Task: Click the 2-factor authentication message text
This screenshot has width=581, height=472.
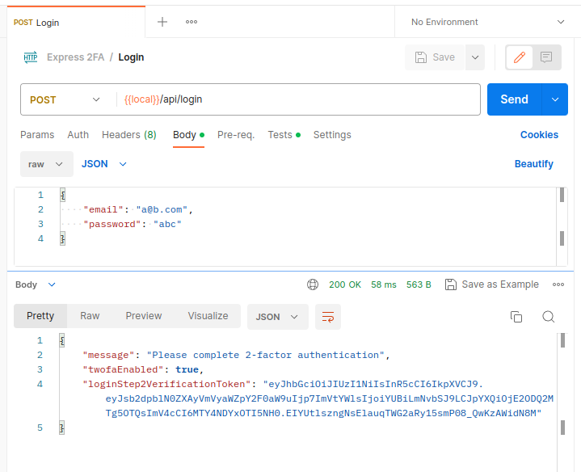Action: tap(265, 355)
